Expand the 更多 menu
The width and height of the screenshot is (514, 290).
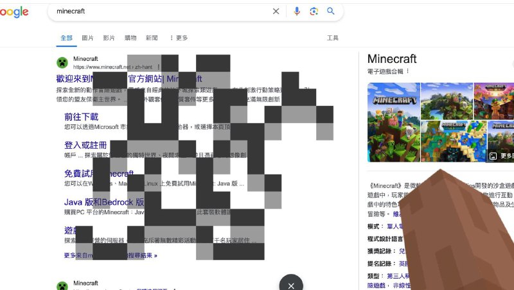tap(179, 38)
